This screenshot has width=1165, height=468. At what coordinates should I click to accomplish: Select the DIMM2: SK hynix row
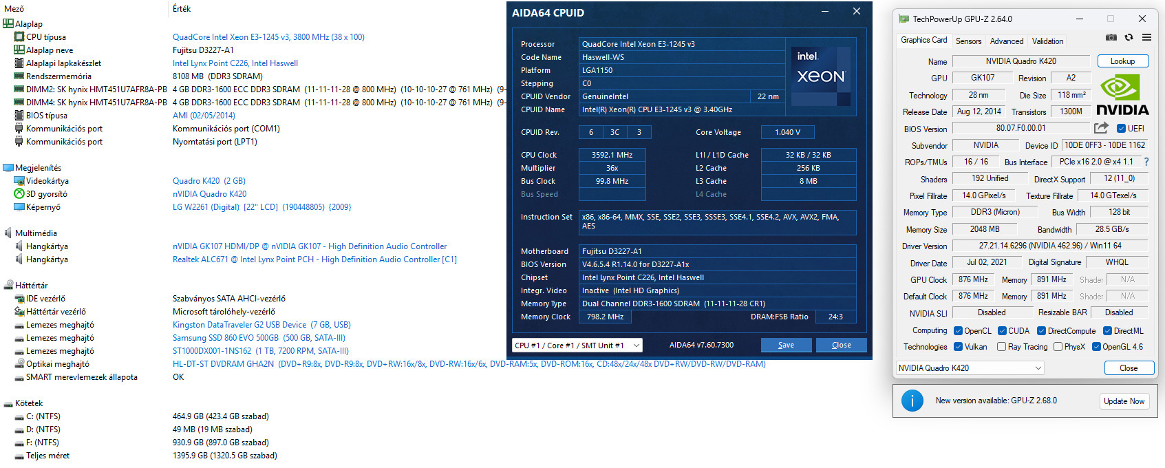[253, 89]
